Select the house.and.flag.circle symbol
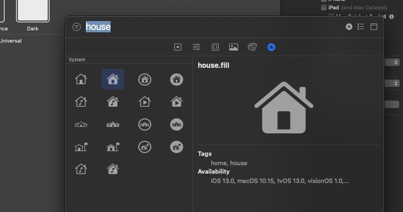 pyautogui.click(x=145, y=147)
